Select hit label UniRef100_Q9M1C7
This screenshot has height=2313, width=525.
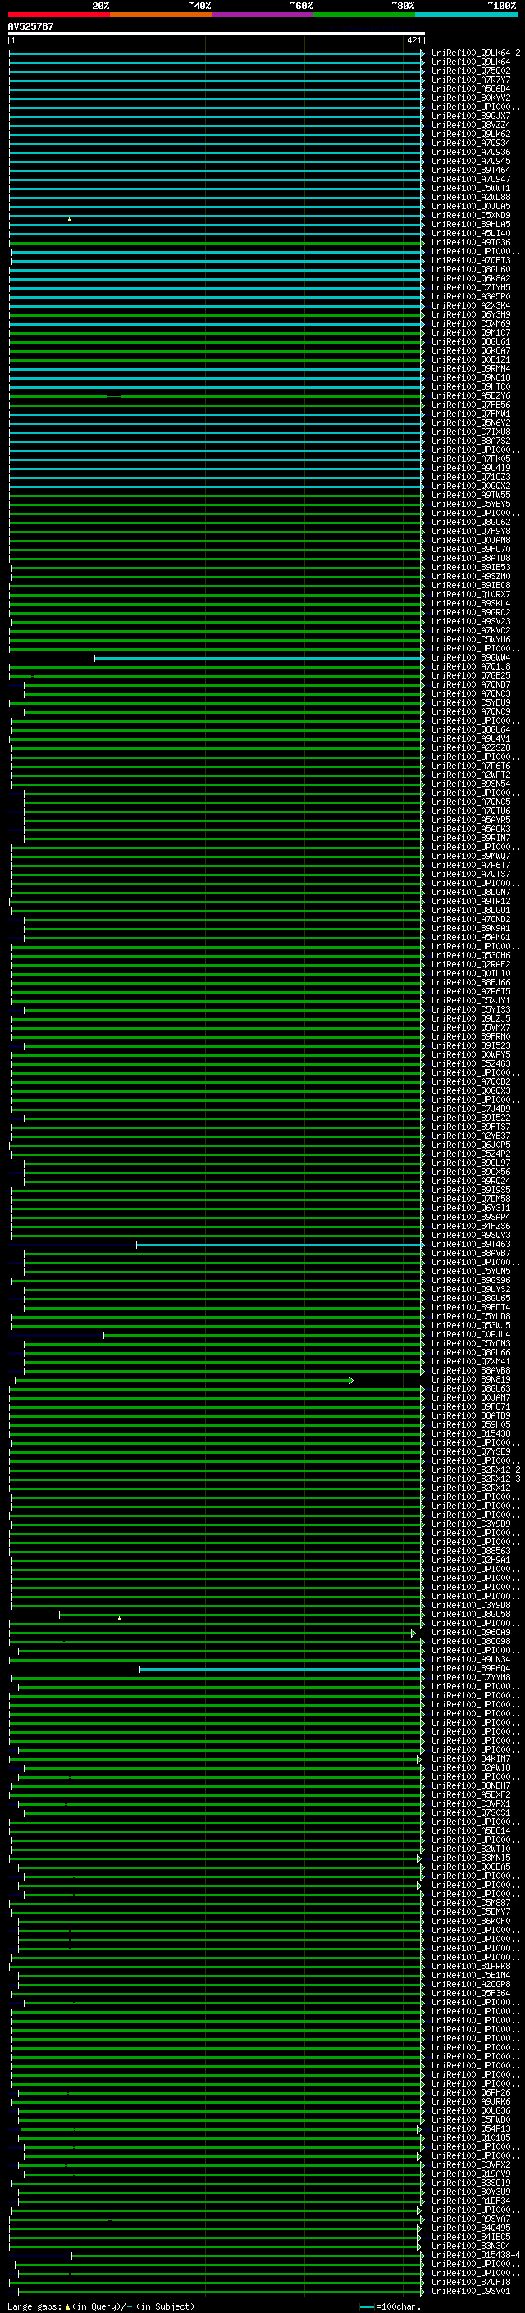[x=471, y=332]
